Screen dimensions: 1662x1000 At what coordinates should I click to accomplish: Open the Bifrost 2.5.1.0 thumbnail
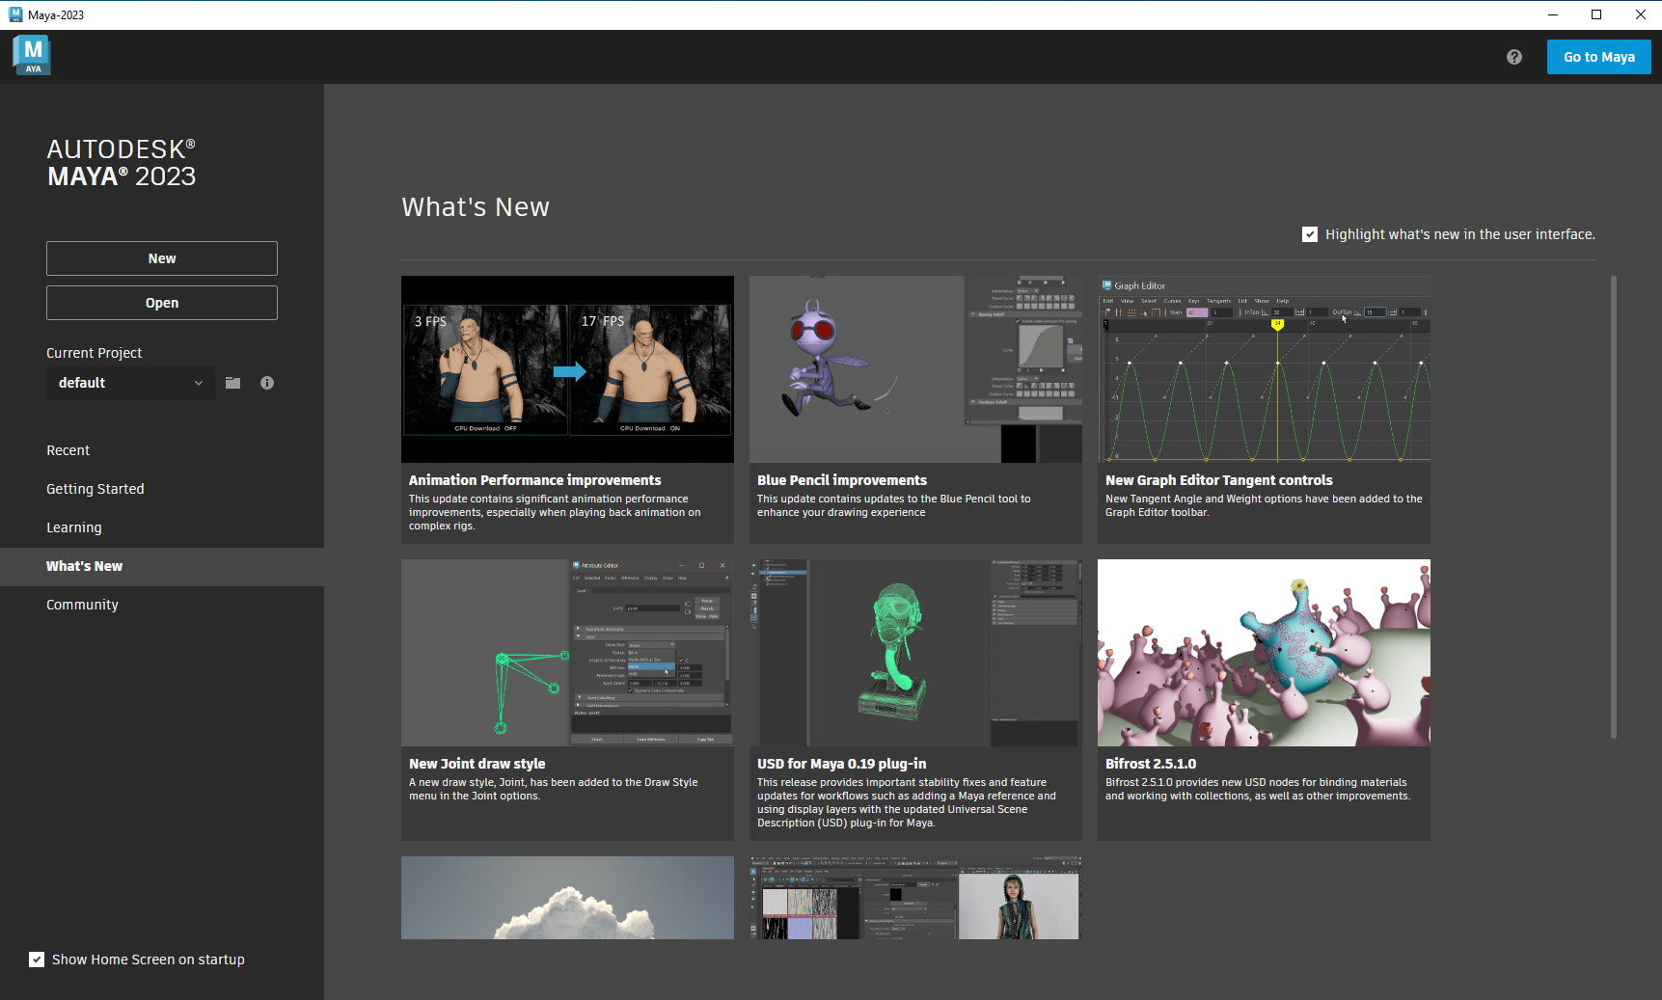pyautogui.click(x=1264, y=653)
